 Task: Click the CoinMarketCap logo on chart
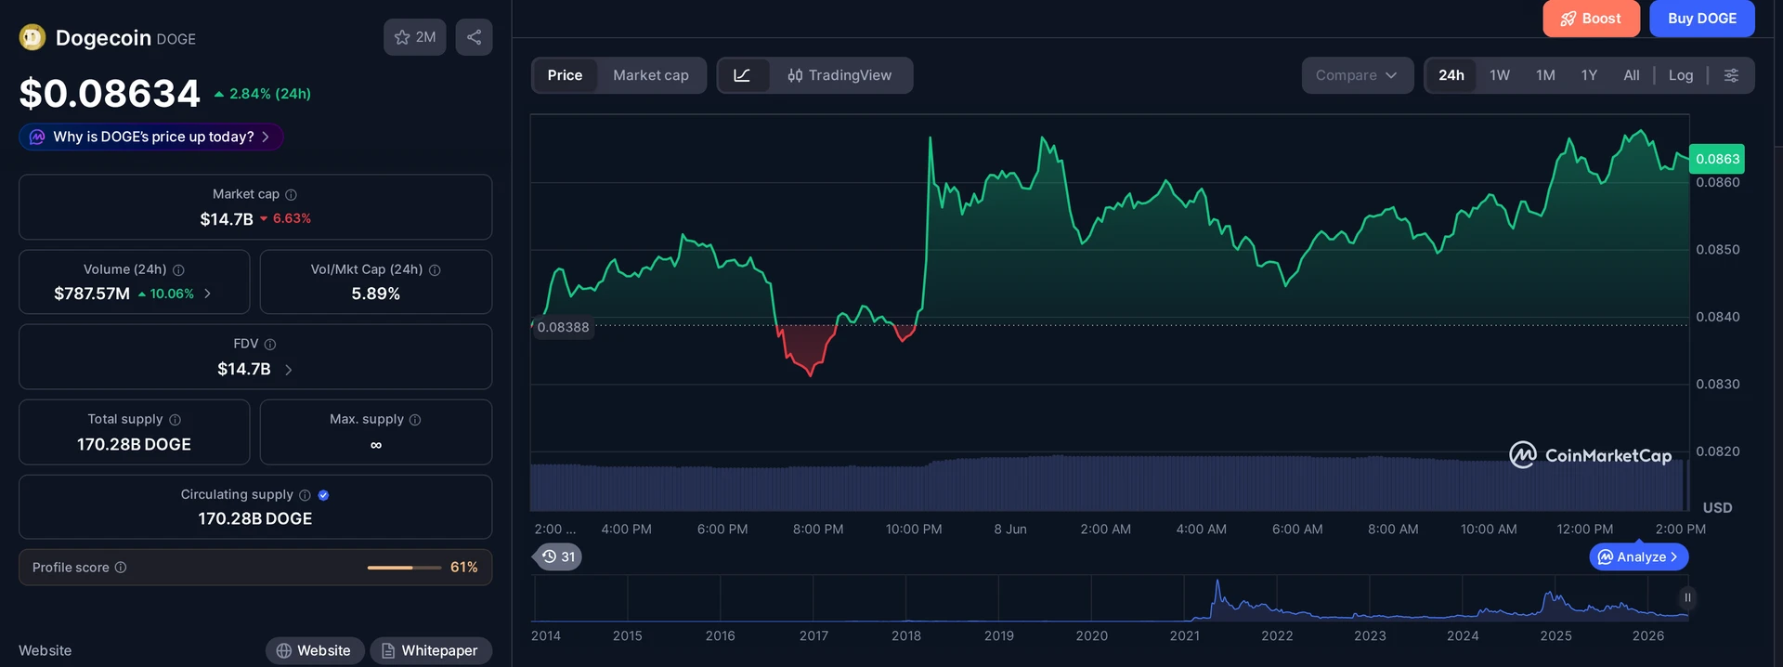(x=1590, y=455)
